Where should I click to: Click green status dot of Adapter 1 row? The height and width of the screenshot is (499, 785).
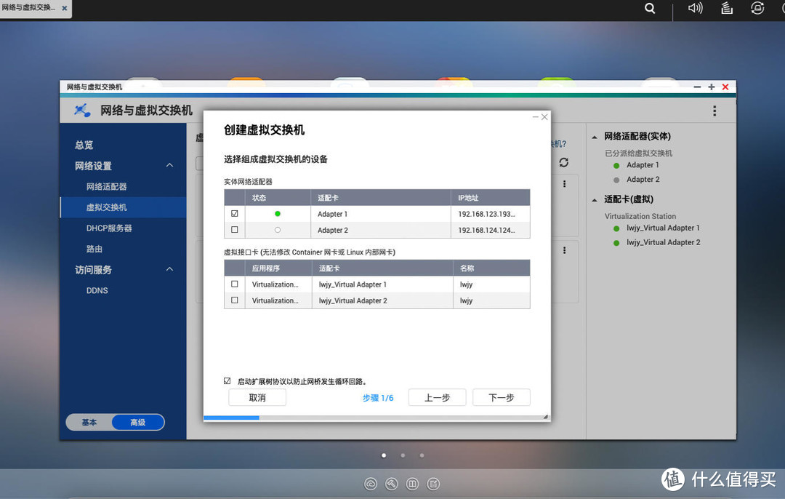(x=278, y=213)
